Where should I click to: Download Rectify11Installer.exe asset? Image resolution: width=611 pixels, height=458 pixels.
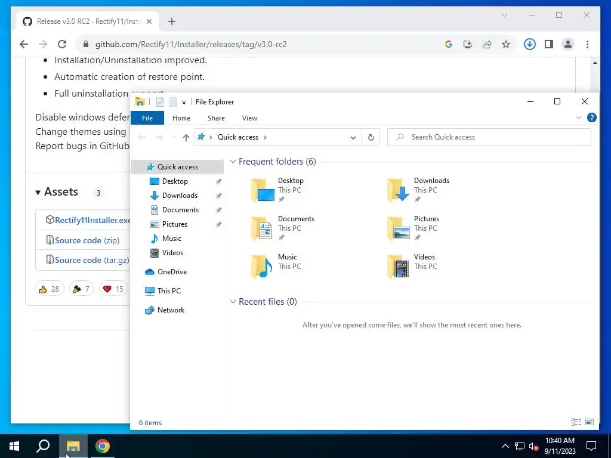pyautogui.click(x=92, y=220)
